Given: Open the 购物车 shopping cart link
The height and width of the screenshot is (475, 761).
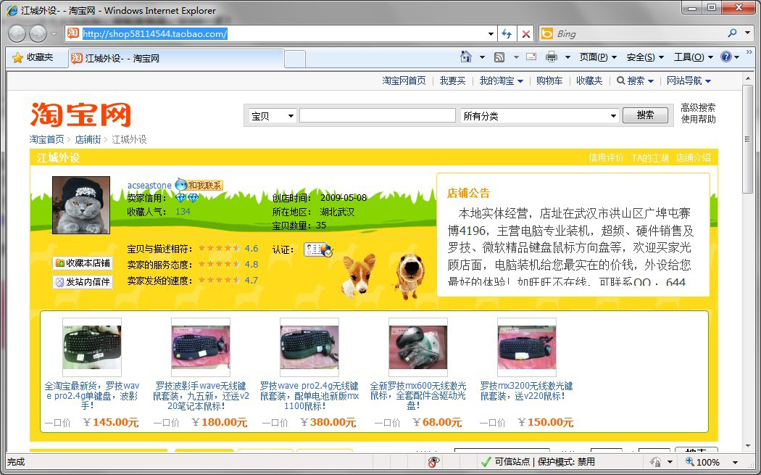Looking at the screenshot, I should 549,80.
